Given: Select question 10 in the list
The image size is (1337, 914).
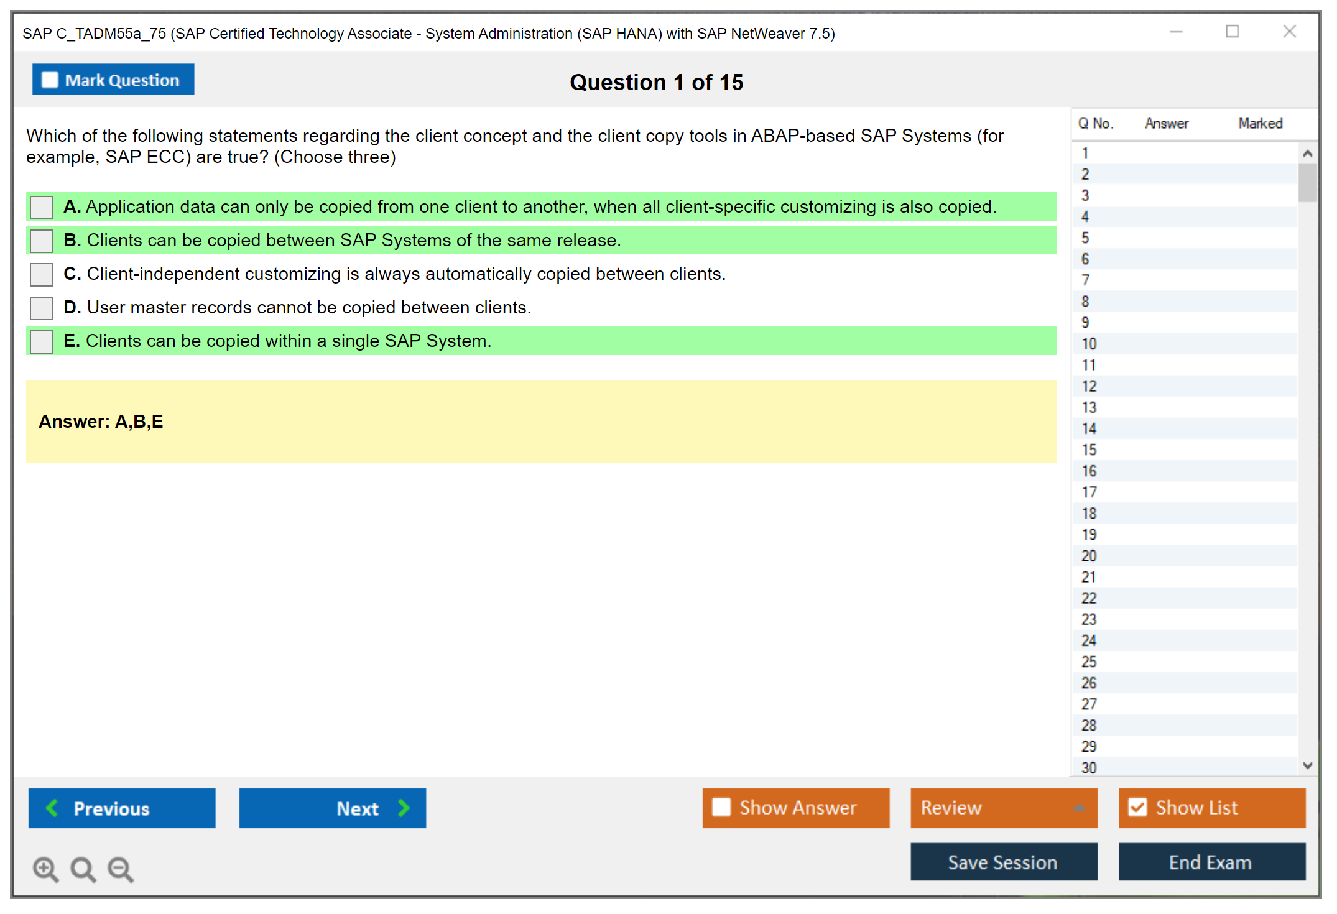Looking at the screenshot, I should [x=1089, y=344].
